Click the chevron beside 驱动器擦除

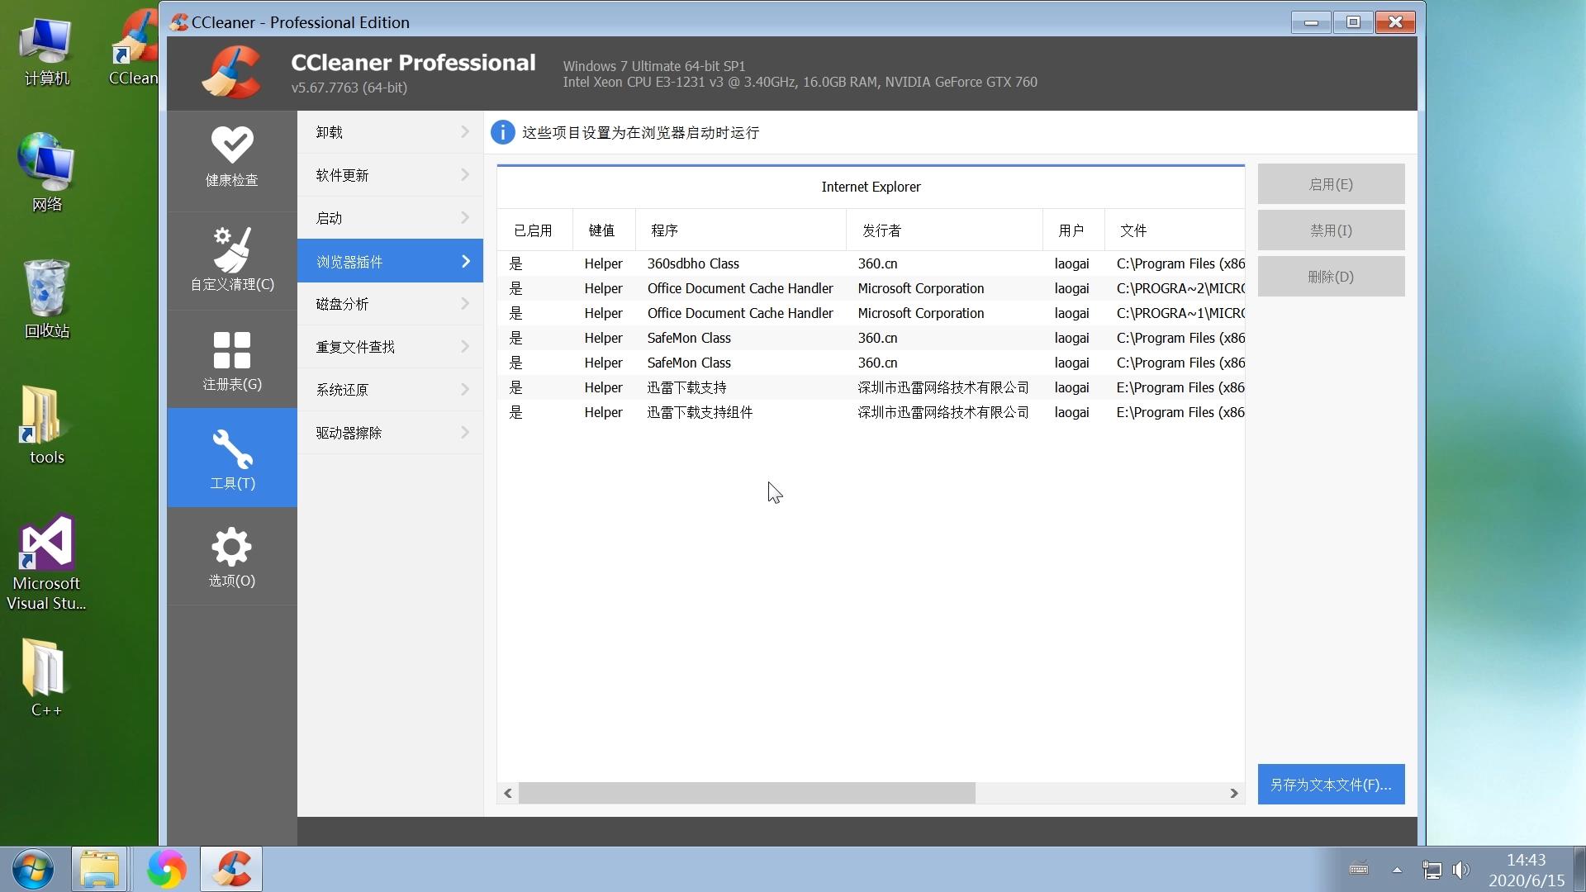point(465,433)
